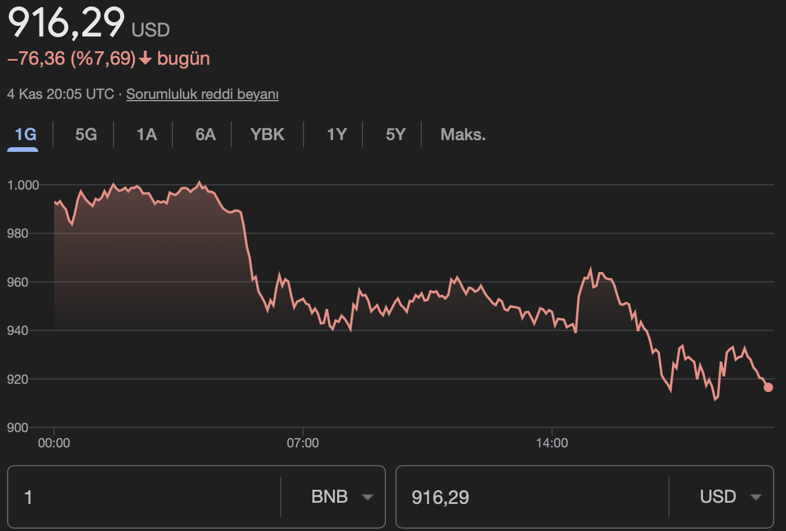
Task: Click the chart endpoint dot marker
Action: coord(768,387)
